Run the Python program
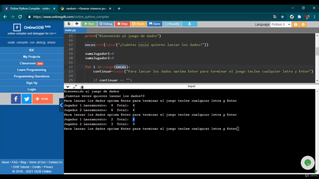 click(89, 24)
